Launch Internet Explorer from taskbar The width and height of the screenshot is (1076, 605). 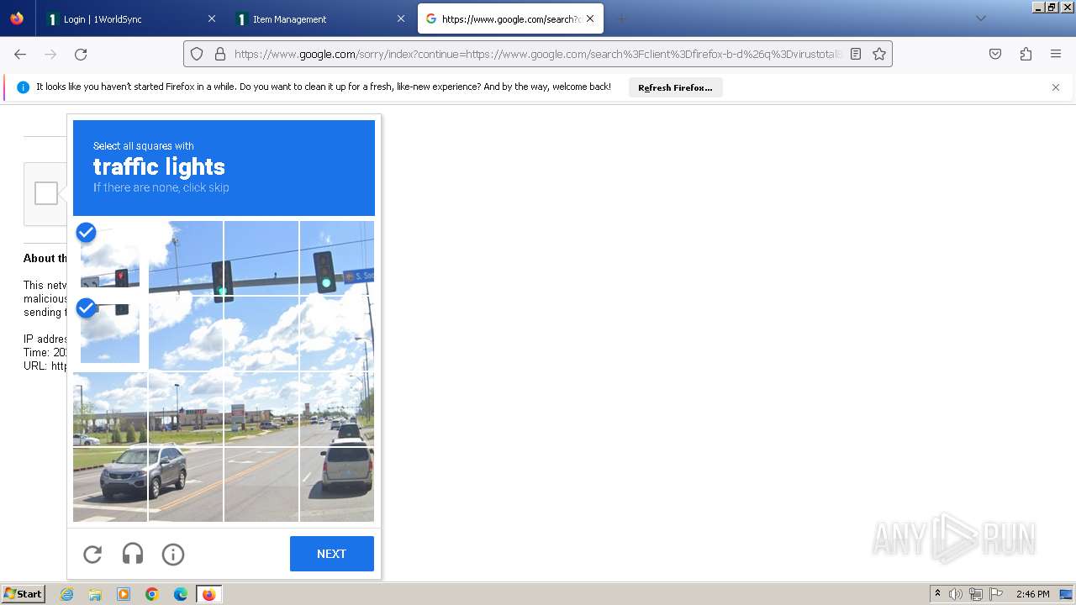coord(66,594)
